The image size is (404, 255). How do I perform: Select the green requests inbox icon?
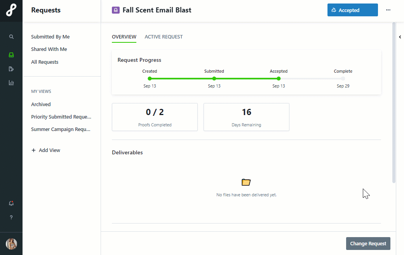(x=11, y=55)
